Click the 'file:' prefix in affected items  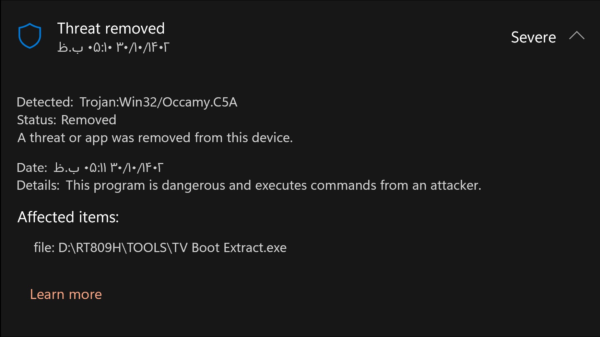[x=44, y=248]
